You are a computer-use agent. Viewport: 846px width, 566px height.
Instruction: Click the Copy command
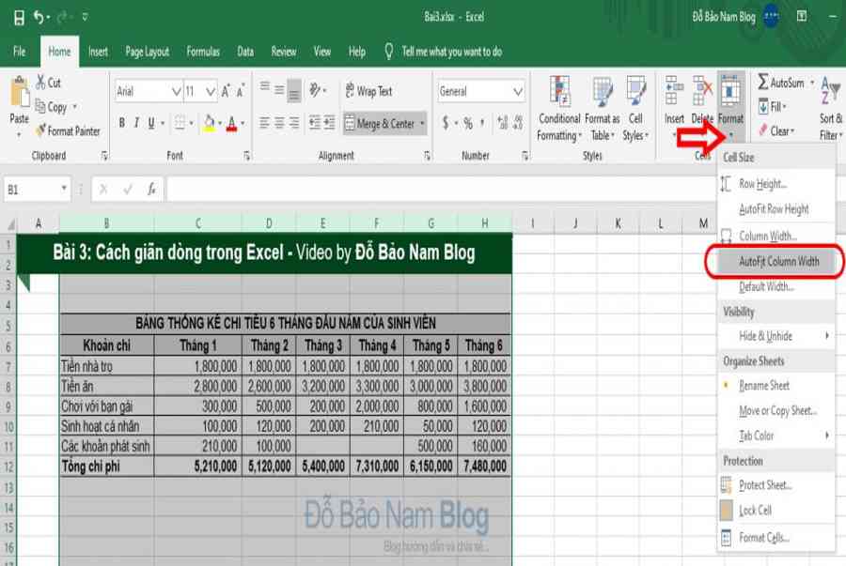coord(52,107)
